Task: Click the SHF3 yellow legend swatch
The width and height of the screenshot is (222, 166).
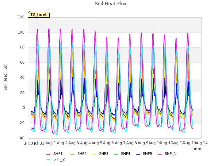Action: coord(94,154)
